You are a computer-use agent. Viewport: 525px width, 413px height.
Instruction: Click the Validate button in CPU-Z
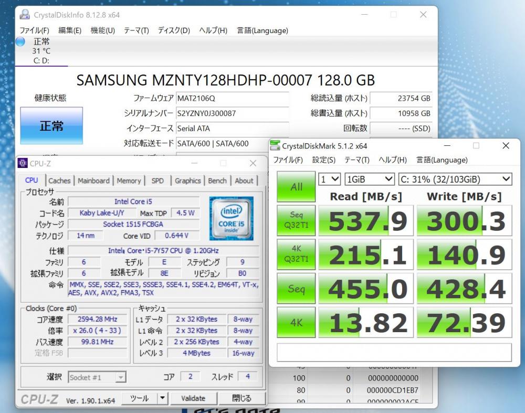pos(193,398)
